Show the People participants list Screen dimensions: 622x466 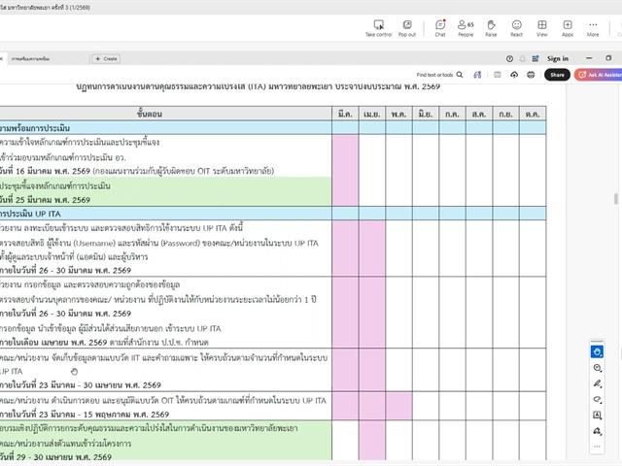point(466,26)
